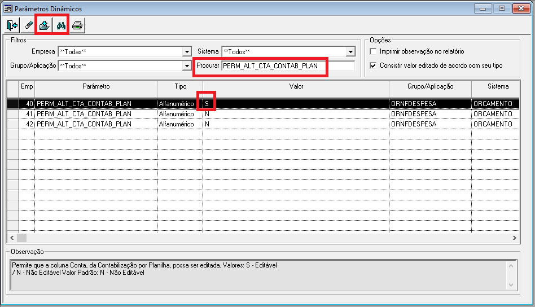This screenshot has width=535, height=307.
Task: Uncheck Consistir valor editado checkbox
Action: (373, 65)
